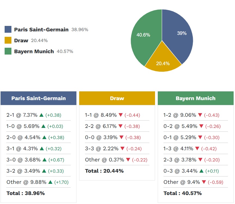Viewport: 235px width, 204px height.
Task: Click the blue Paris Saint-Germain legend swatch
Action: pyautogui.click(x=8, y=29)
